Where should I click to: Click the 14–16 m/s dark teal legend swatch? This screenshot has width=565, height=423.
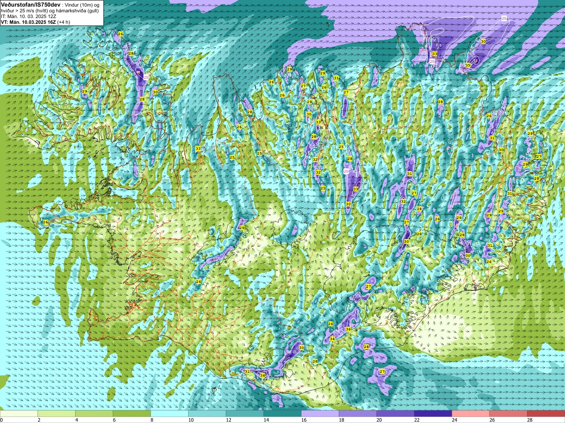coord(282,413)
